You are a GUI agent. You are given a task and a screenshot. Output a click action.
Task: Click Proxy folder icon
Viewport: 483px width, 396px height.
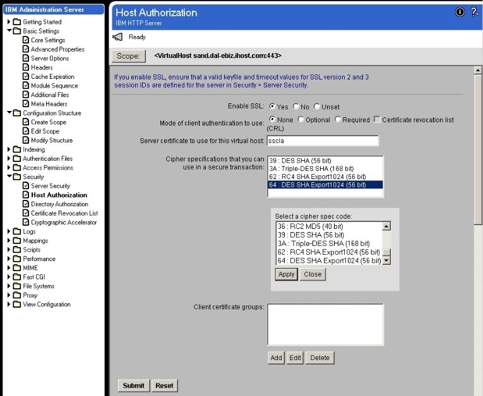(17, 294)
